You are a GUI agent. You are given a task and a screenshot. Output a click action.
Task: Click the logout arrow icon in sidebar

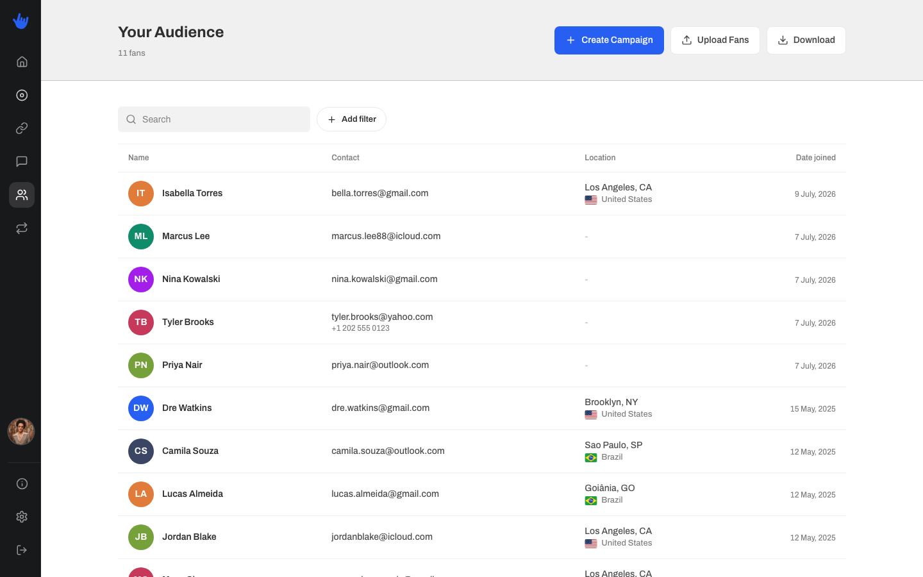(22, 550)
